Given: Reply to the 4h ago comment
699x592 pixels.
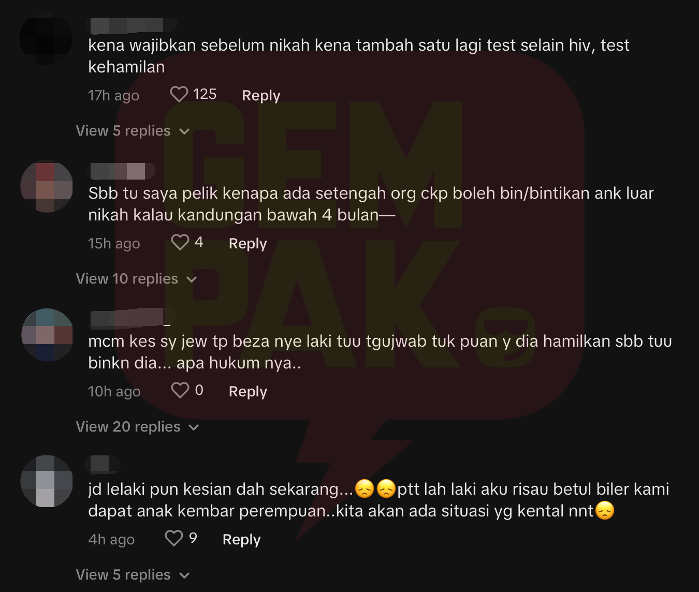Looking at the screenshot, I should click(242, 539).
